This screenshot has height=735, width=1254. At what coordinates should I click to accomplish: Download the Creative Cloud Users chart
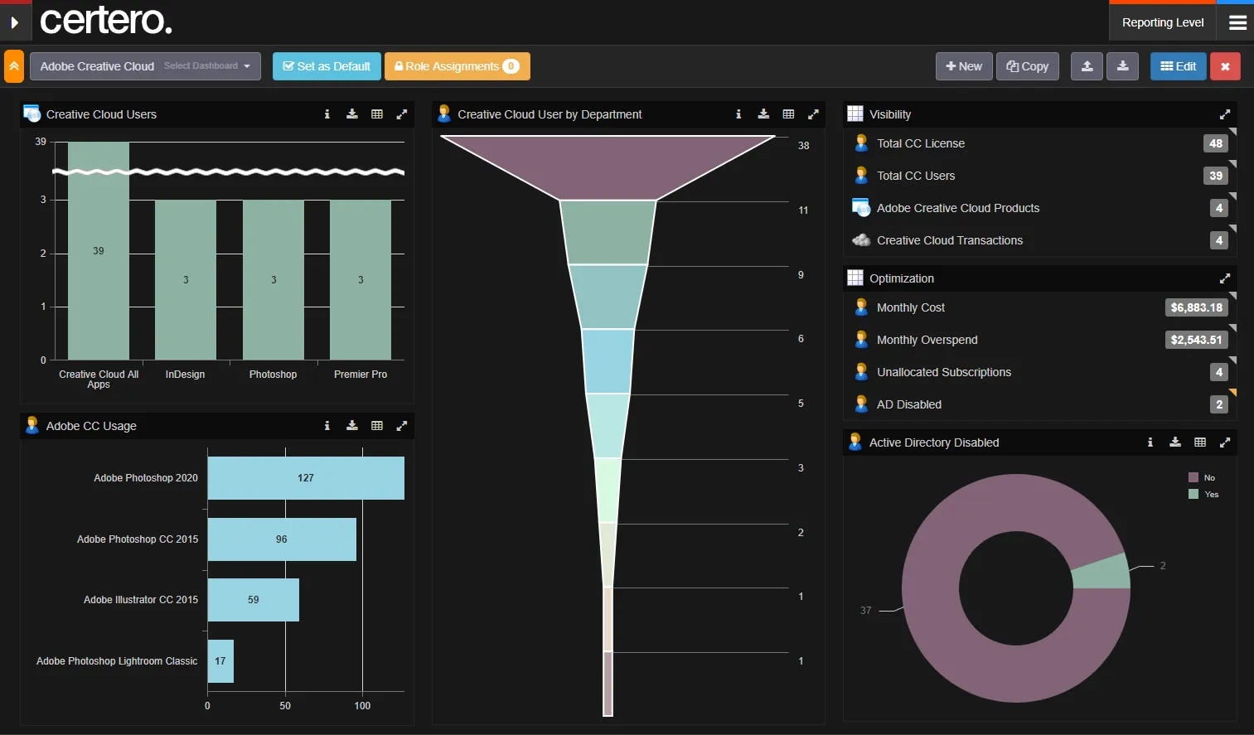pos(352,114)
